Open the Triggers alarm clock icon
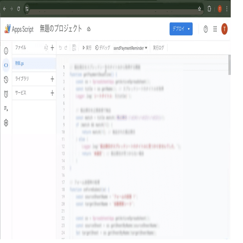This screenshot has height=243, width=243. click(x=6, y=94)
